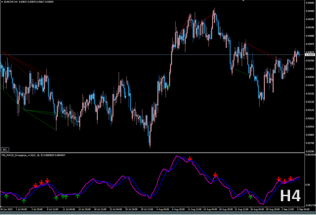Click the highlighted current price label on axis
Viewport: 316px width, 215px height.
310,55
